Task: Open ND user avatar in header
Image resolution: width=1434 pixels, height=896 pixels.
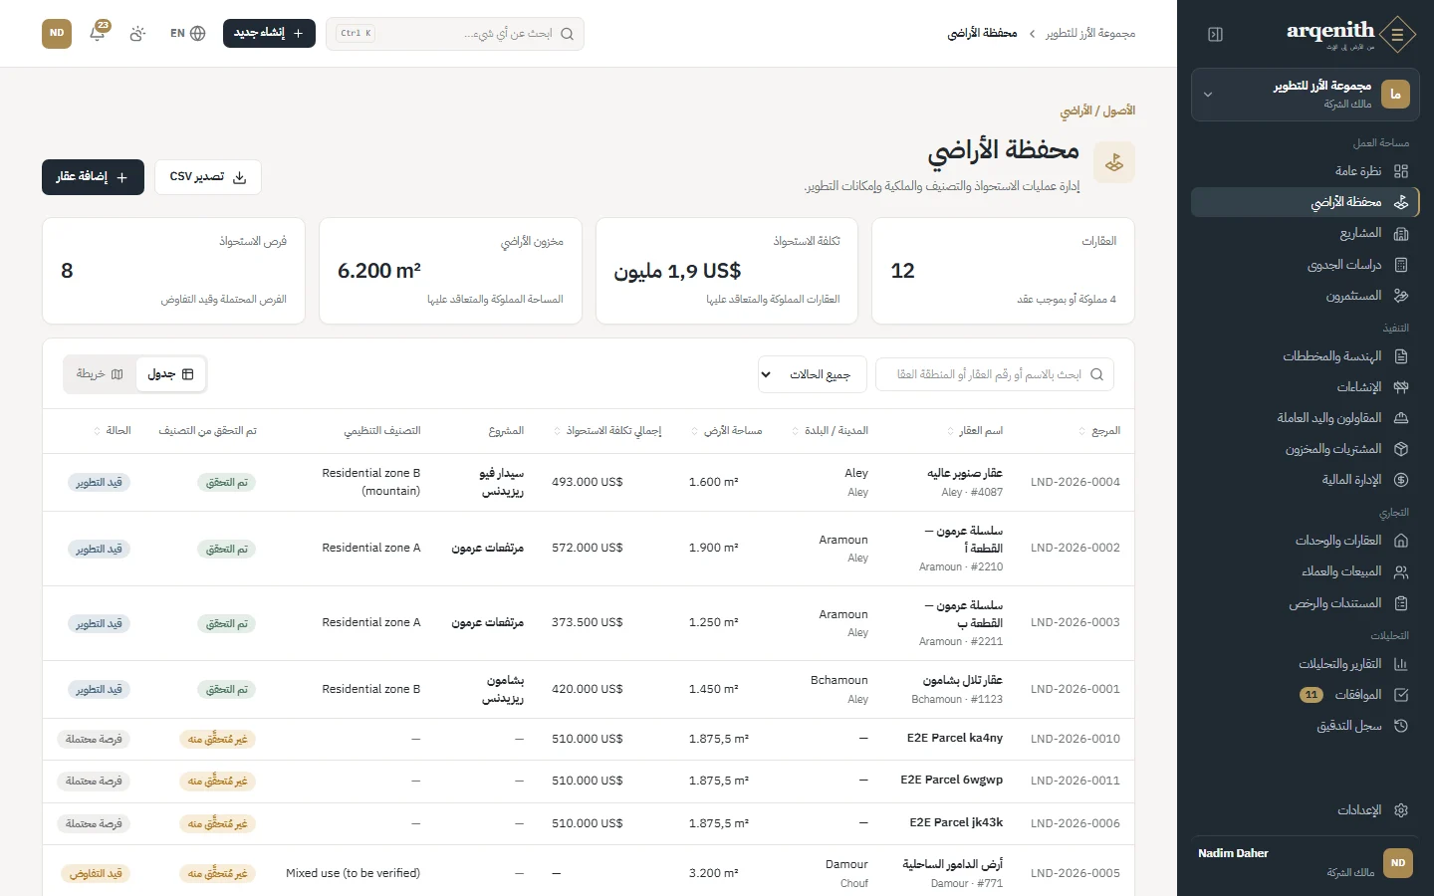Action: click(x=57, y=33)
